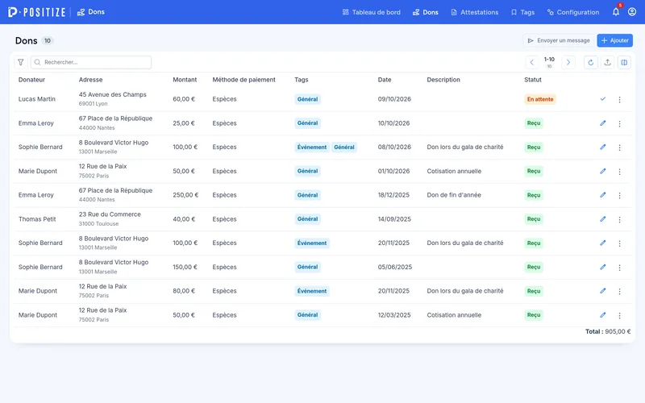
Task: Click Dons breadcrumb next to logo
Action: [x=91, y=12]
